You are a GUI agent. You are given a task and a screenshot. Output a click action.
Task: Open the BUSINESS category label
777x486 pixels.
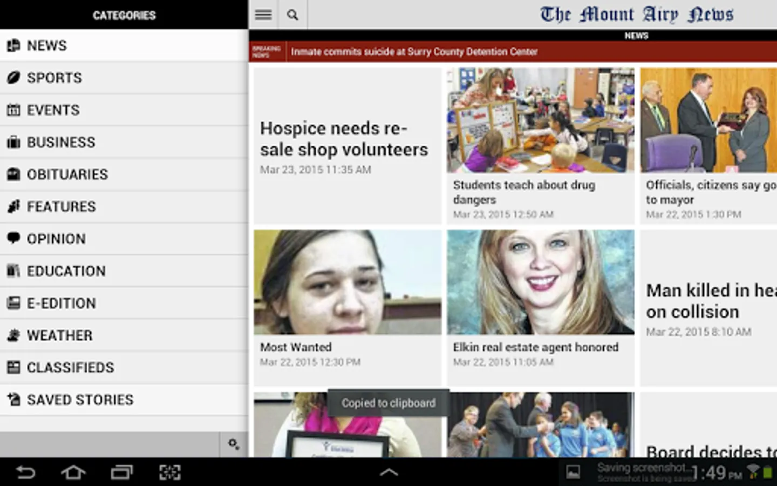coord(61,142)
